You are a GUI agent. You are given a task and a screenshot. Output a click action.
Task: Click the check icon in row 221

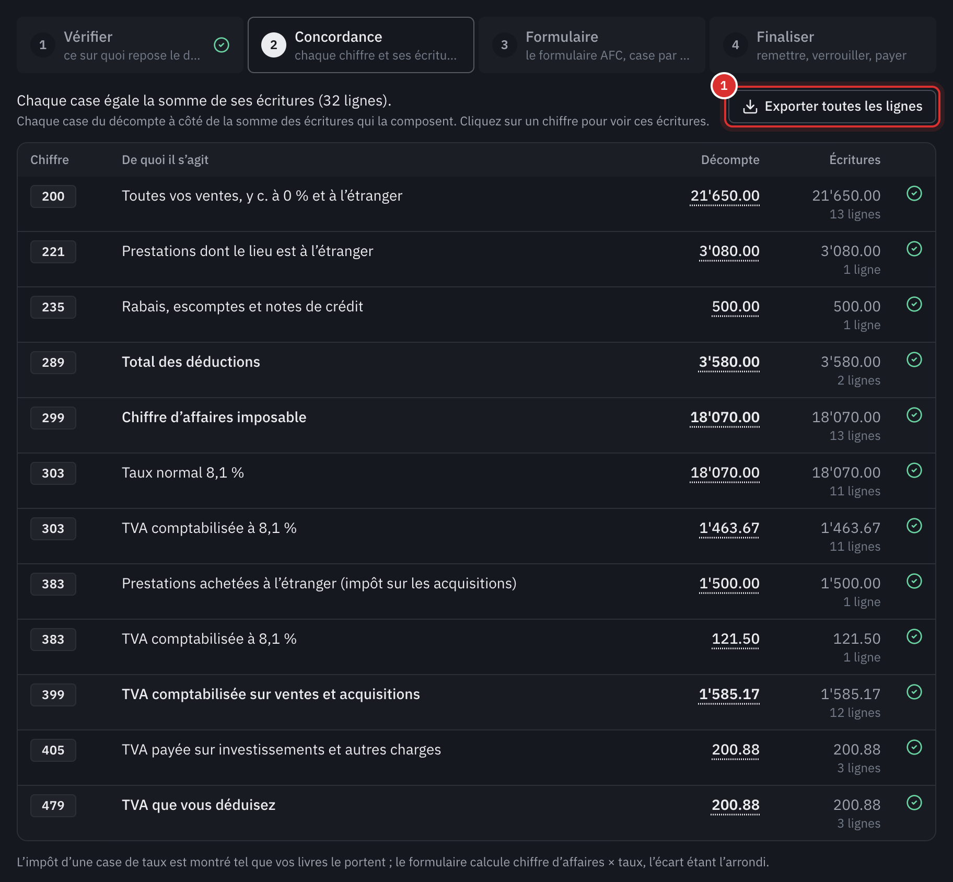click(x=914, y=249)
